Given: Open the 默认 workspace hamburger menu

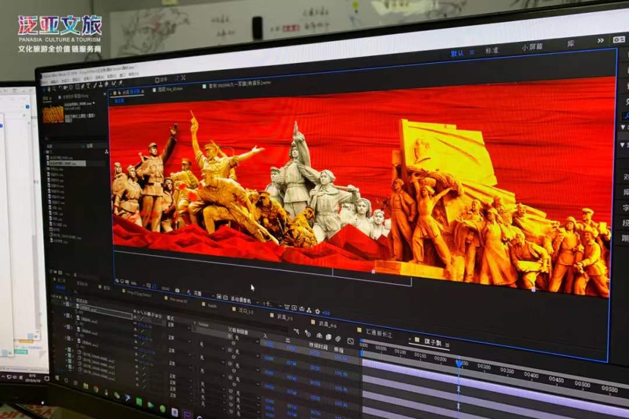Looking at the screenshot, I should click(x=472, y=52).
